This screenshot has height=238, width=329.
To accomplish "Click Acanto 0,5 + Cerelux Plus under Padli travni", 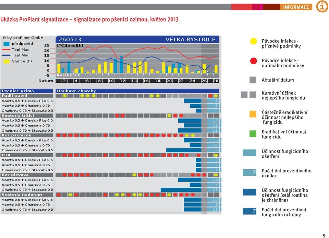I will [27, 101].
